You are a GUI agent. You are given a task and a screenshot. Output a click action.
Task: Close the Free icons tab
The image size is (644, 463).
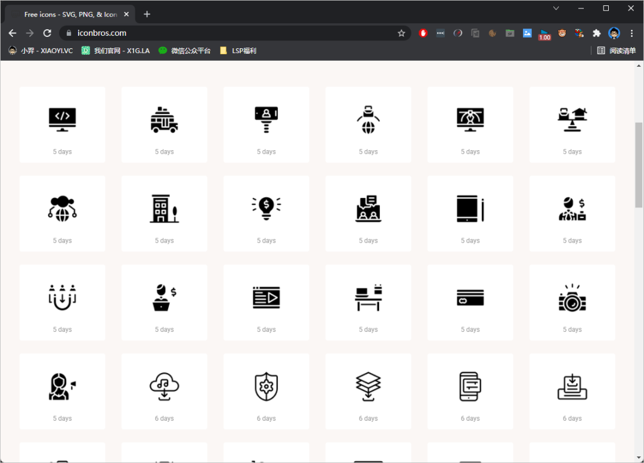[126, 14]
